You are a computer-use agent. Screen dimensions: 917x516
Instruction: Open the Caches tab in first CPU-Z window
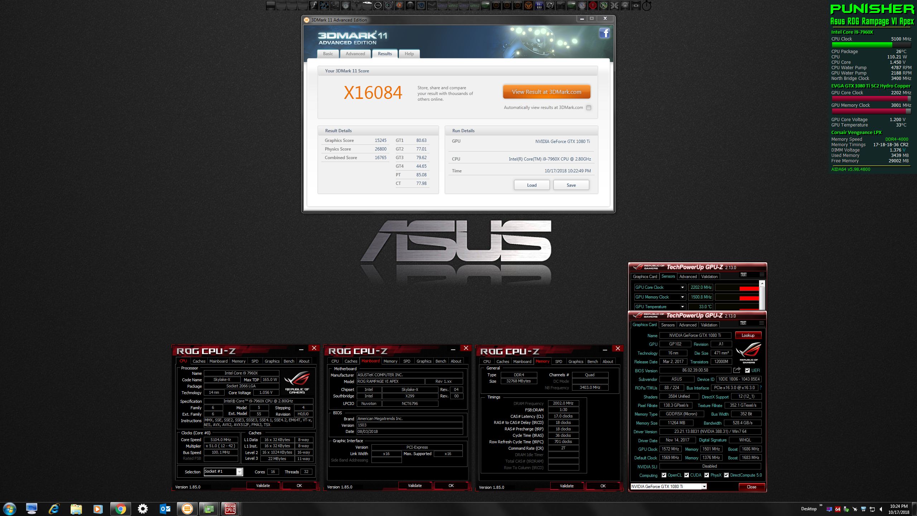tap(199, 361)
